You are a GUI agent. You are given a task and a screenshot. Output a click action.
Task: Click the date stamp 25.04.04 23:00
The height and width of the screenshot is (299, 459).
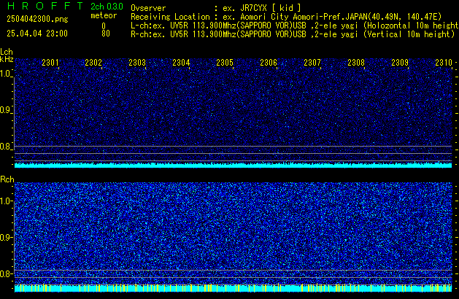point(37,34)
